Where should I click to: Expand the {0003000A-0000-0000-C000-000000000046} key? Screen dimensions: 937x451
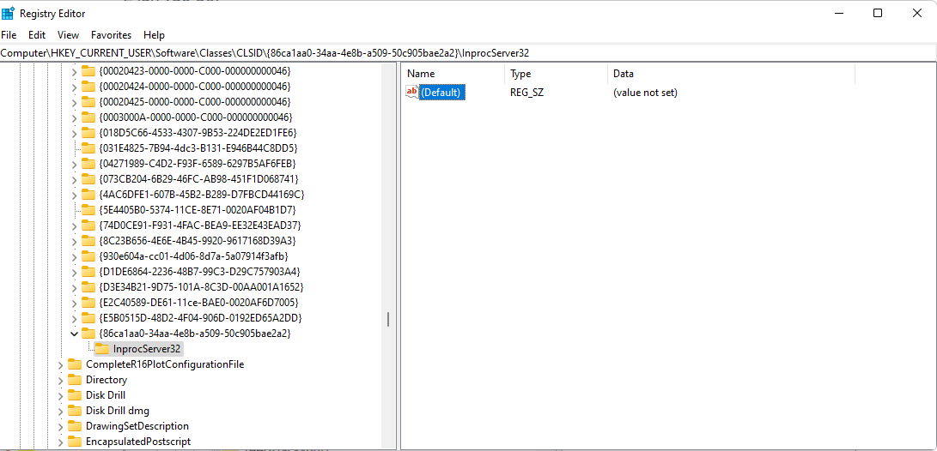74,118
